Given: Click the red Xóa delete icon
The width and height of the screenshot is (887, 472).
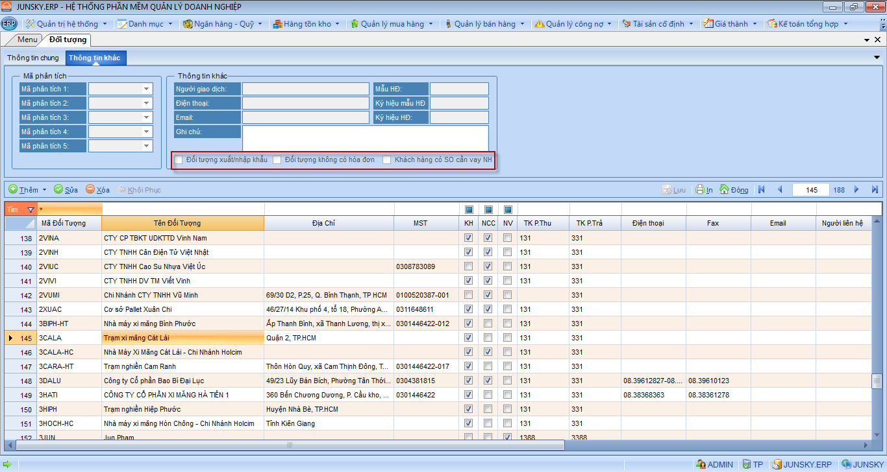Looking at the screenshot, I should click(x=90, y=189).
